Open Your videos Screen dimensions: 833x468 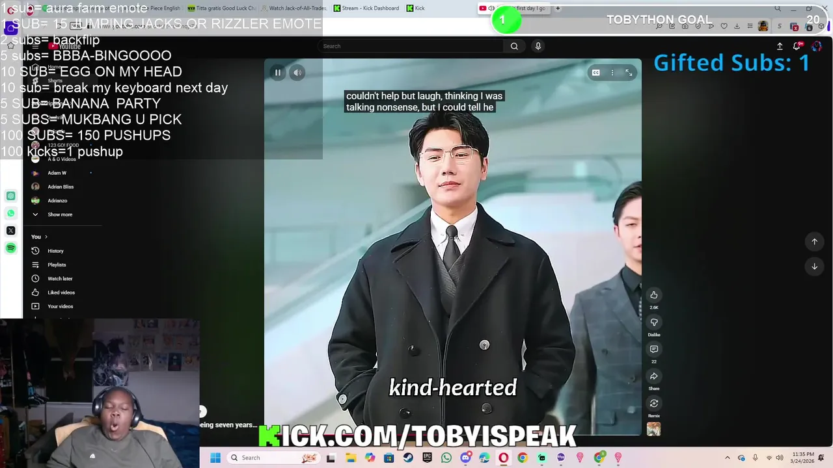tap(60, 306)
